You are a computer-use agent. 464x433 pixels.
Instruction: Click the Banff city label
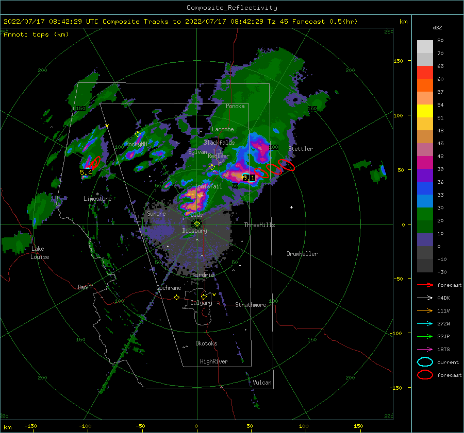[85, 287]
